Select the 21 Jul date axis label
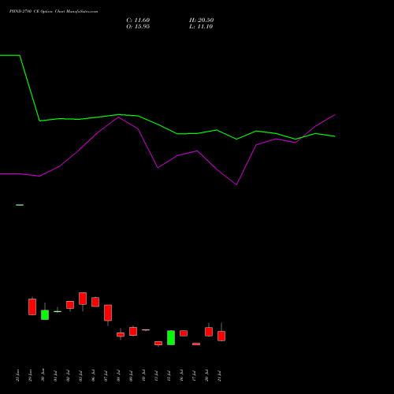The height and width of the screenshot is (394, 394). click(x=219, y=375)
